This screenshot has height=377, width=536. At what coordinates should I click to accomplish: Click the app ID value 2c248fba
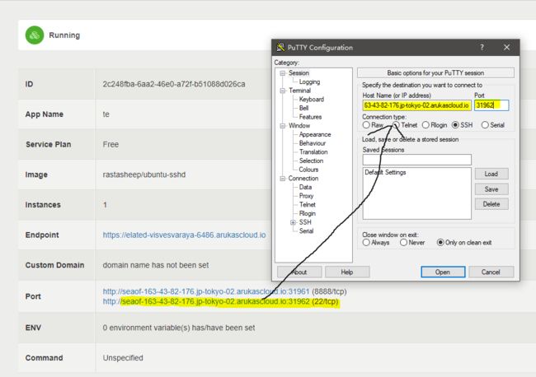(x=174, y=84)
